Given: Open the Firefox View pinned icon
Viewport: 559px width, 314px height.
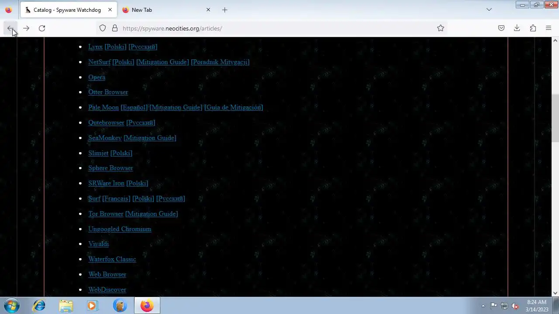Looking at the screenshot, I should [x=8, y=10].
